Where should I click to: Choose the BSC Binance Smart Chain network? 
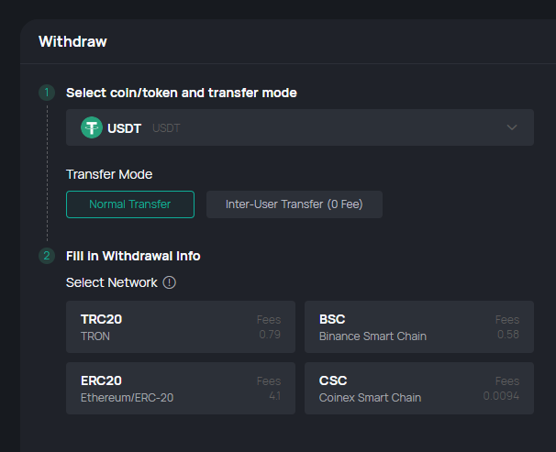[419, 327]
